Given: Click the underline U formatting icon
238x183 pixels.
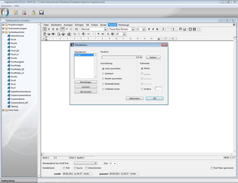Looking at the screenshot, I should pyautogui.click(x=157, y=29).
